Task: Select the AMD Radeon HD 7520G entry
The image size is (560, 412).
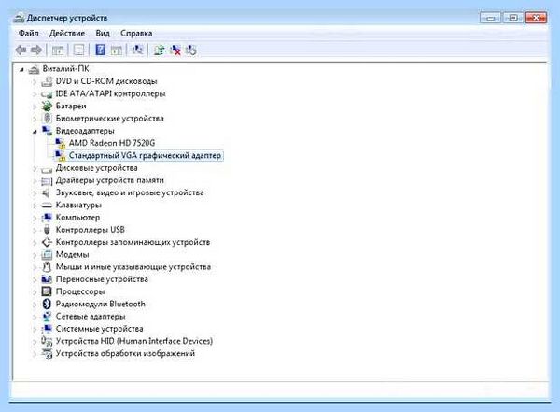Action: pyautogui.click(x=112, y=143)
